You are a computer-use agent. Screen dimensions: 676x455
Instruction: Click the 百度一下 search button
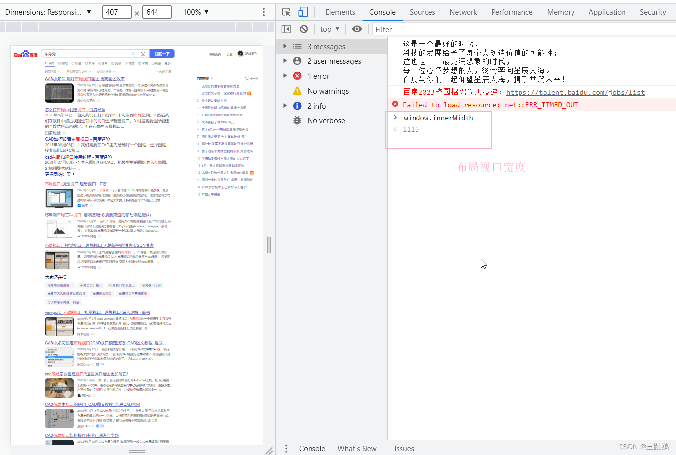(x=162, y=54)
